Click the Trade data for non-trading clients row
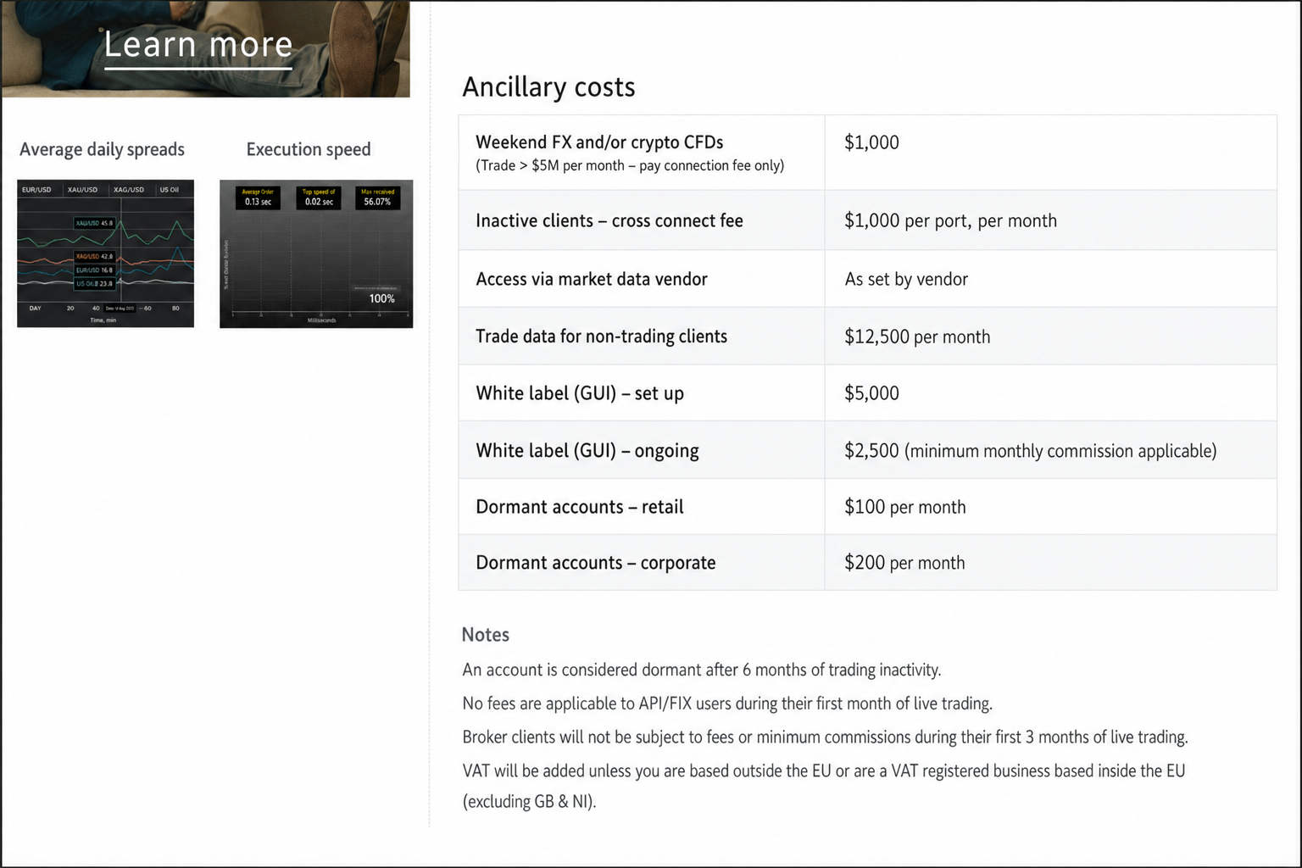 pos(867,337)
